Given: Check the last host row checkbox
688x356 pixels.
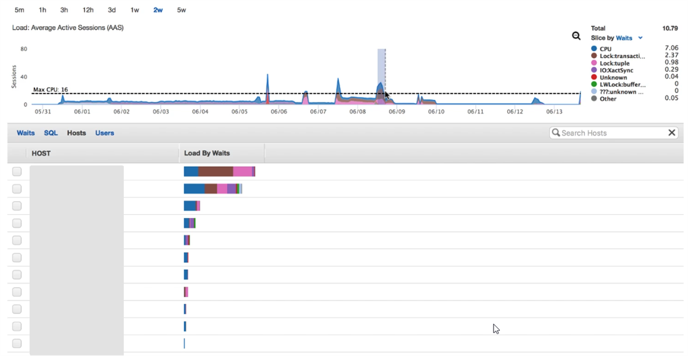Looking at the screenshot, I should 17,344.
